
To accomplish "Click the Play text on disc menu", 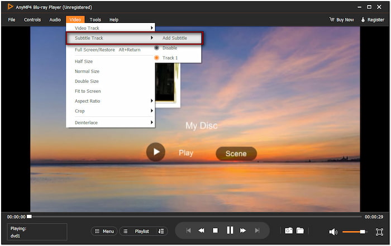I will pos(186,153).
